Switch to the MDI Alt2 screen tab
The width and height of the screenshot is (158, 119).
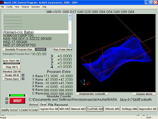tap(64, 109)
